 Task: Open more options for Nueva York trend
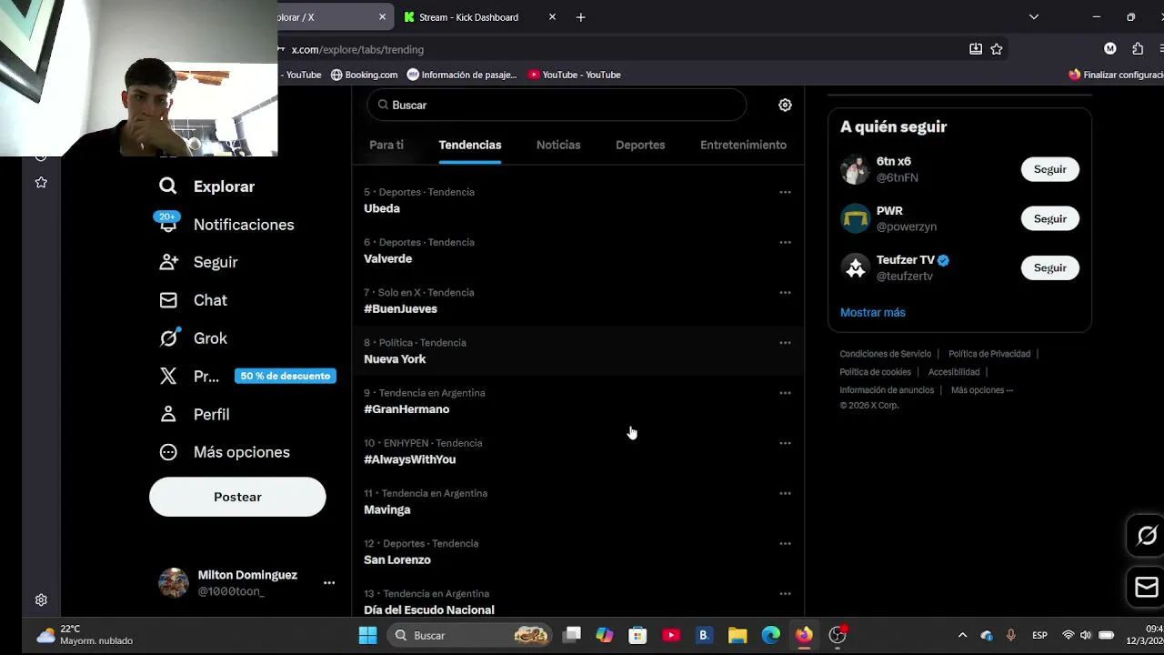click(x=785, y=342)
